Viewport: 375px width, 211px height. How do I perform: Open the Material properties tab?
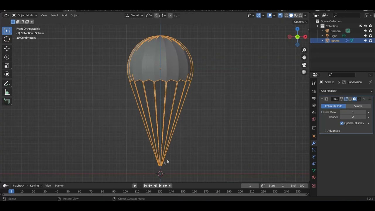(314, 177)
